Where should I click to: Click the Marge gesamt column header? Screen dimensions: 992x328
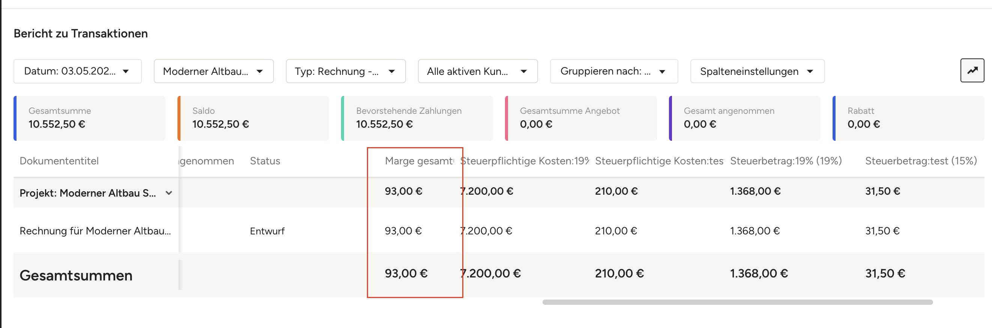click(x=418, y=161)
